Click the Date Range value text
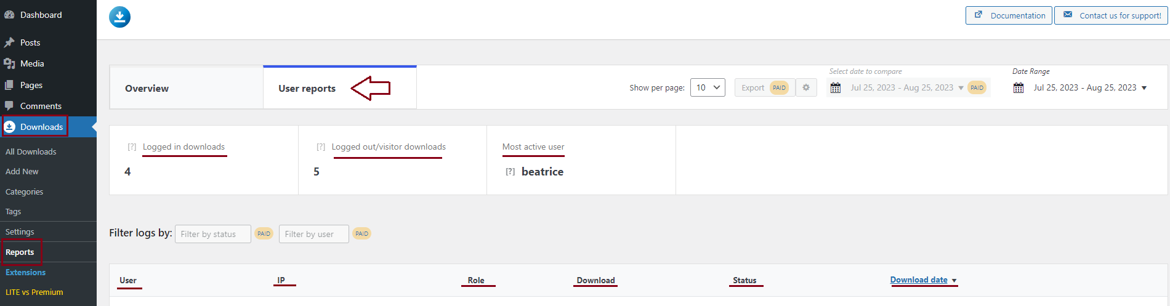Screen dimensions: 1170x306 [x=1085, y=87]
